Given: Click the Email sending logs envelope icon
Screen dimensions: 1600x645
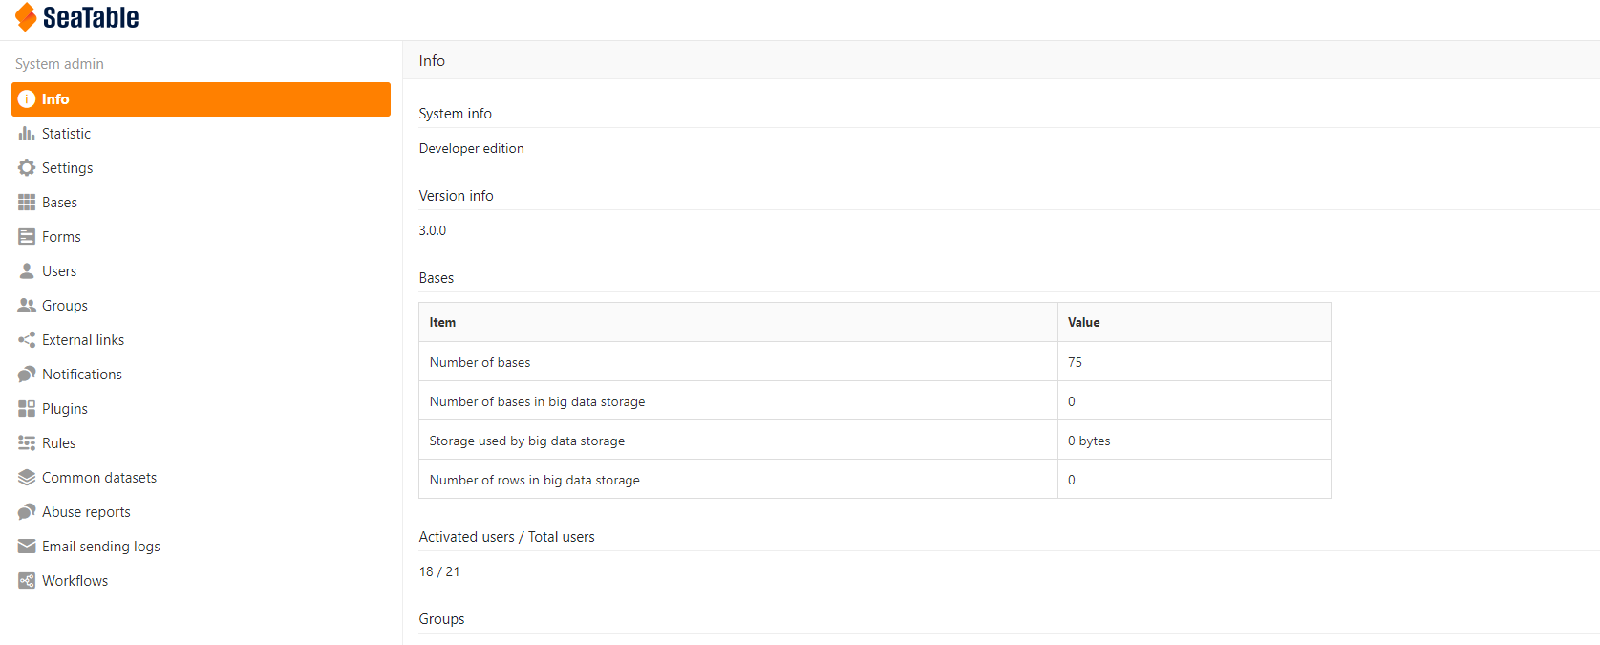Looking at the screenshot, I should [x=27, y=547].
